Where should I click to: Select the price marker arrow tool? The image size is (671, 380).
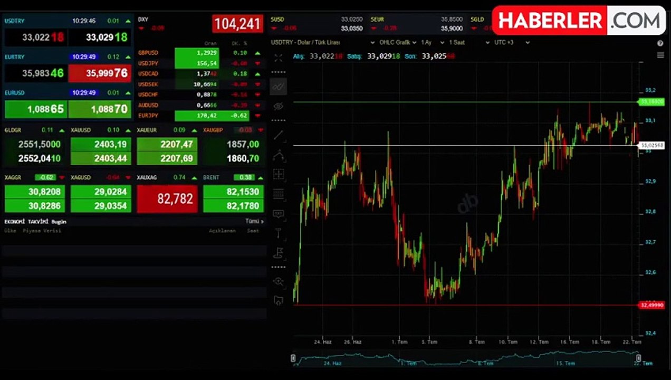tap(279, 233)
